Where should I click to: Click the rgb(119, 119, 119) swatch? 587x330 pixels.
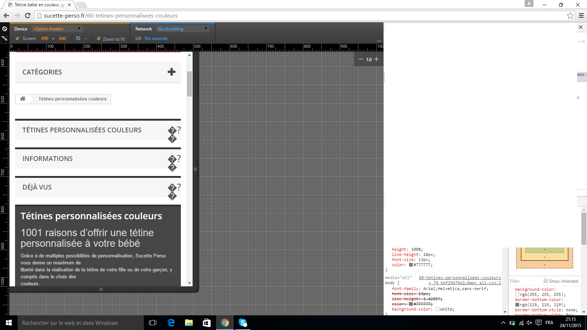click(517, 305)
